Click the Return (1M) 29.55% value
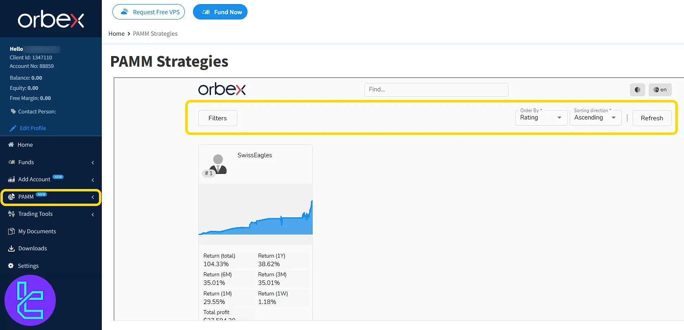Screen dimensions: 684x330 coord(214,302)
